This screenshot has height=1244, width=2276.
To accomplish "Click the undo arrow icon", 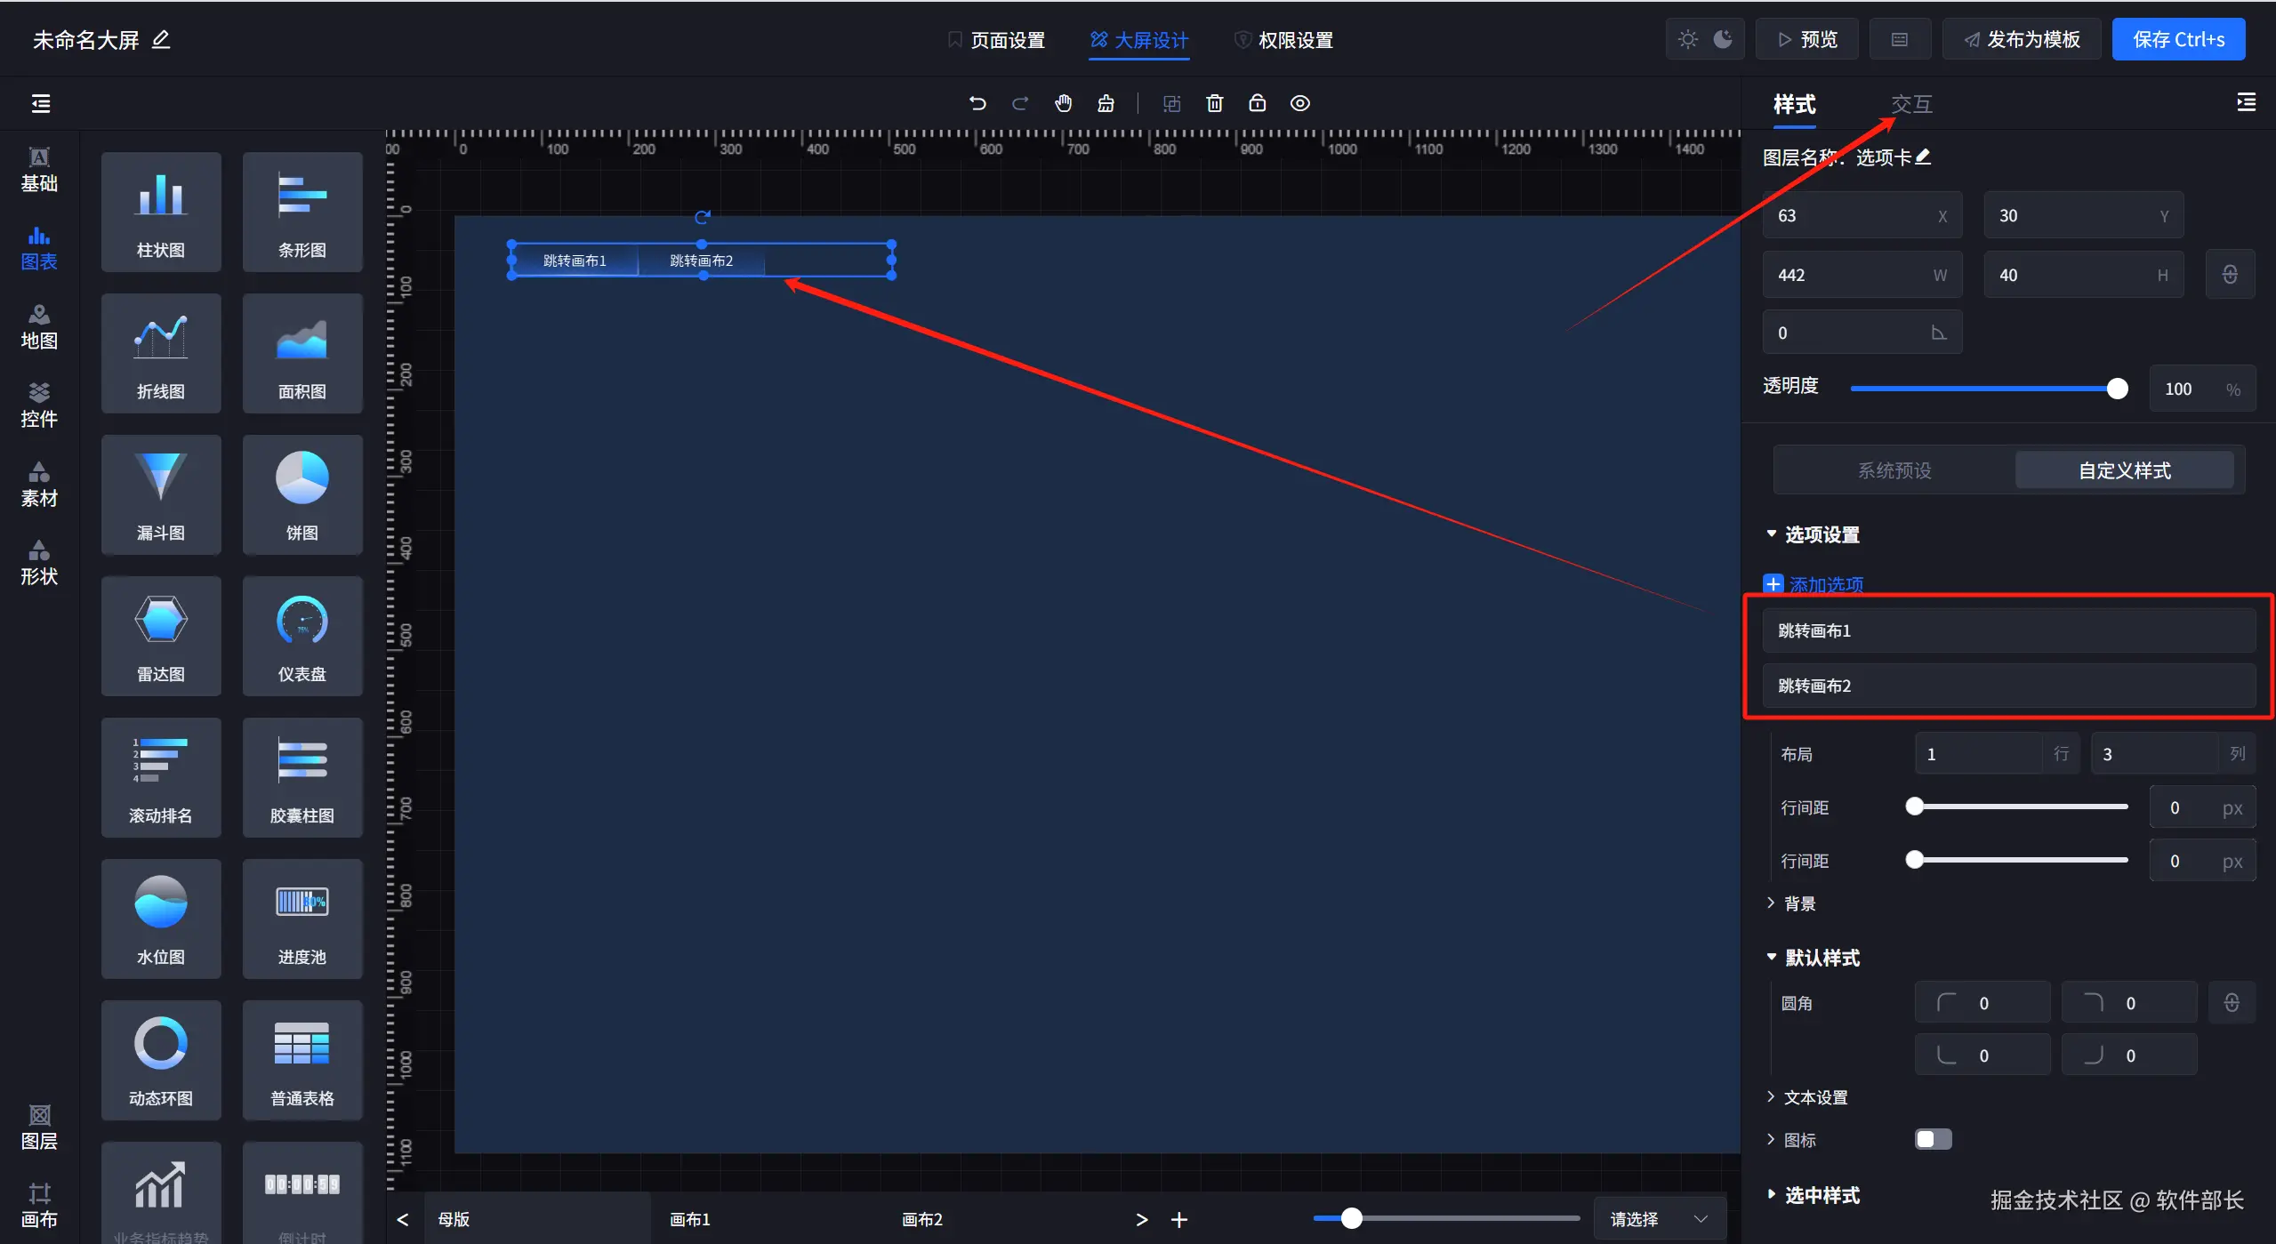I will tap(977, 103).
